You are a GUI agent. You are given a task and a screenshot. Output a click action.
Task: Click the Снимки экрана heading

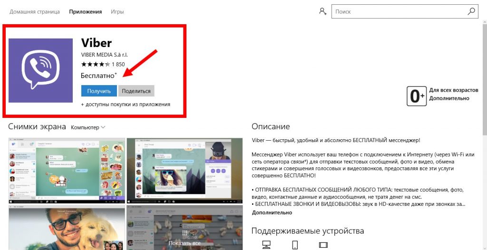tap(37, 127)
